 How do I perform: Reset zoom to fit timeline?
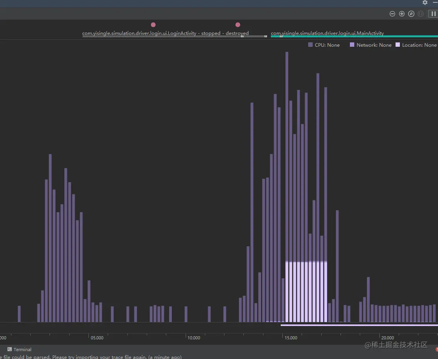click(x=411, y=14)
